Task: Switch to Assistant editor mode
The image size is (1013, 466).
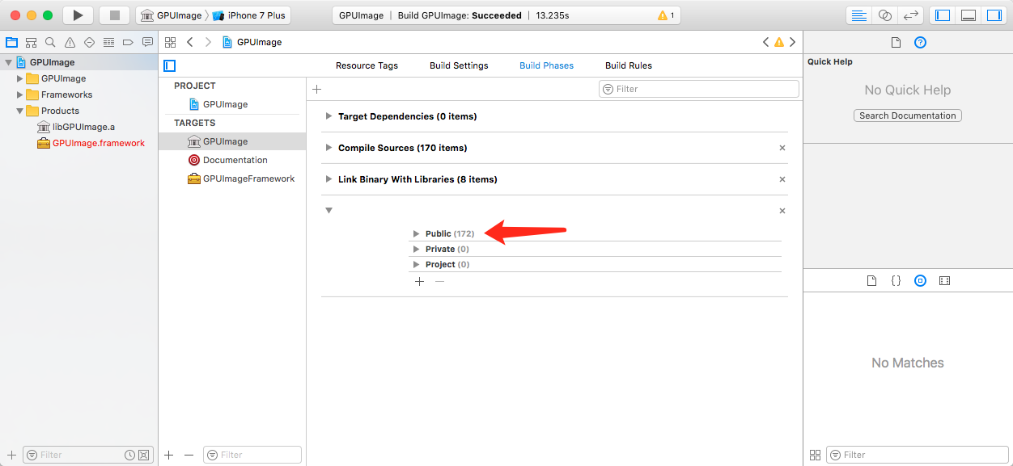Action: click(x=884, y=15)
